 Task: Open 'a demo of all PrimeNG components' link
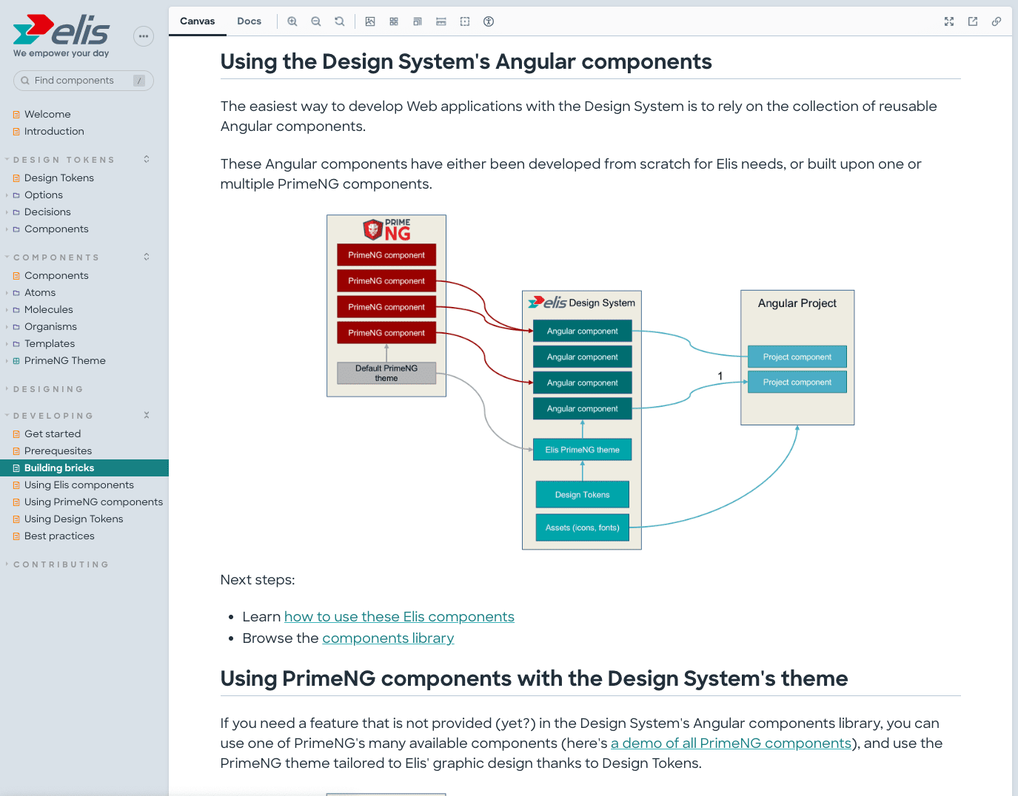click(x=731, y=743)
